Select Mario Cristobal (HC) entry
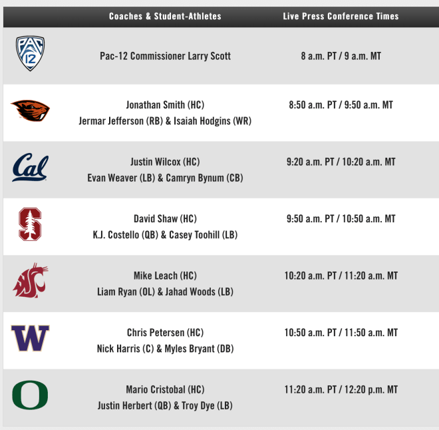 [x=165, y=389]
